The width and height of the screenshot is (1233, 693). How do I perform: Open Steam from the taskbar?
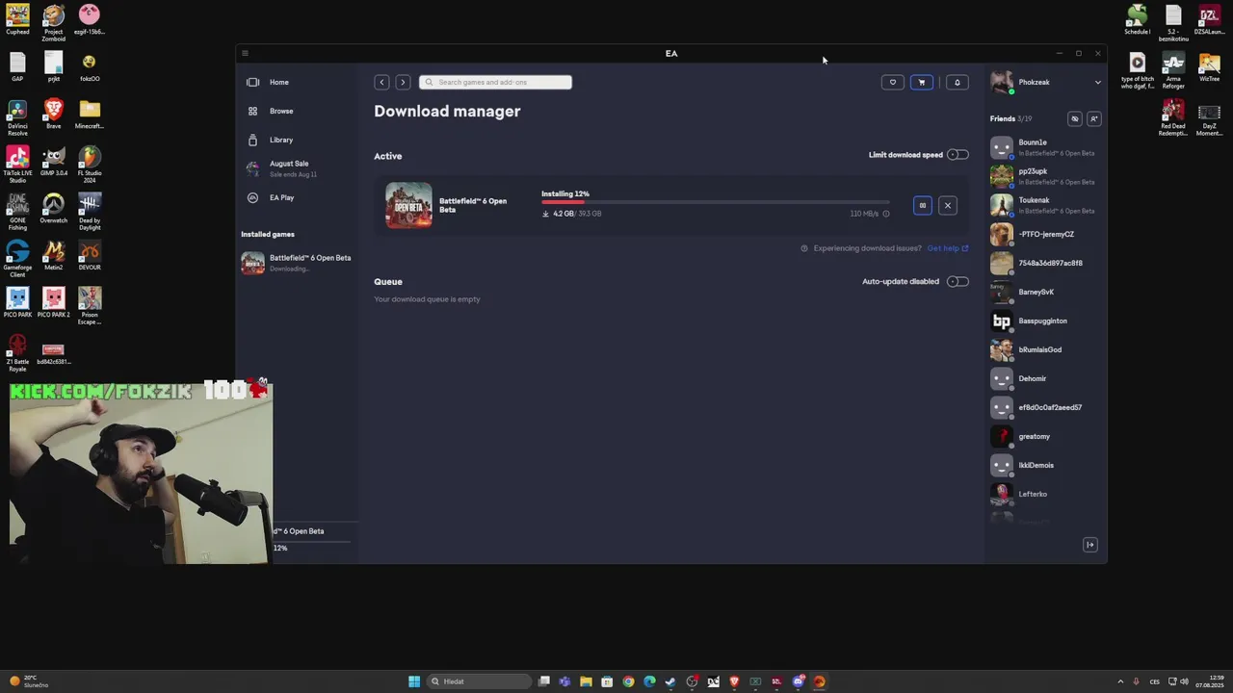[670, 681]
